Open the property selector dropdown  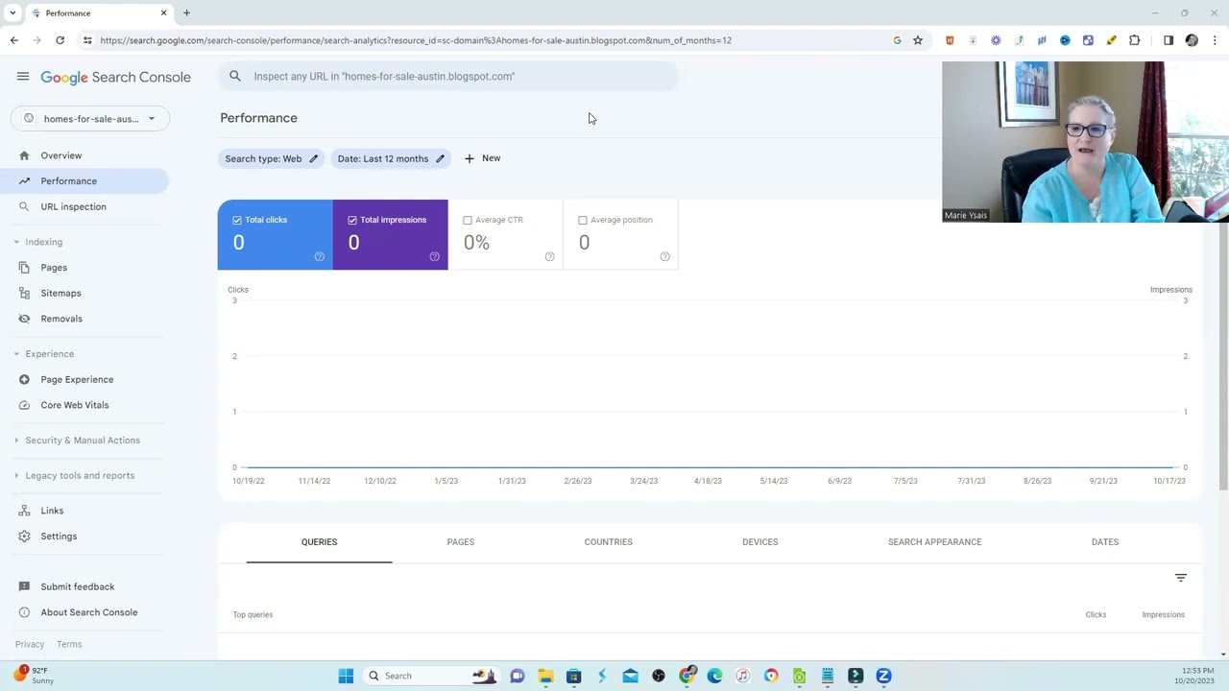coord(90,119)
